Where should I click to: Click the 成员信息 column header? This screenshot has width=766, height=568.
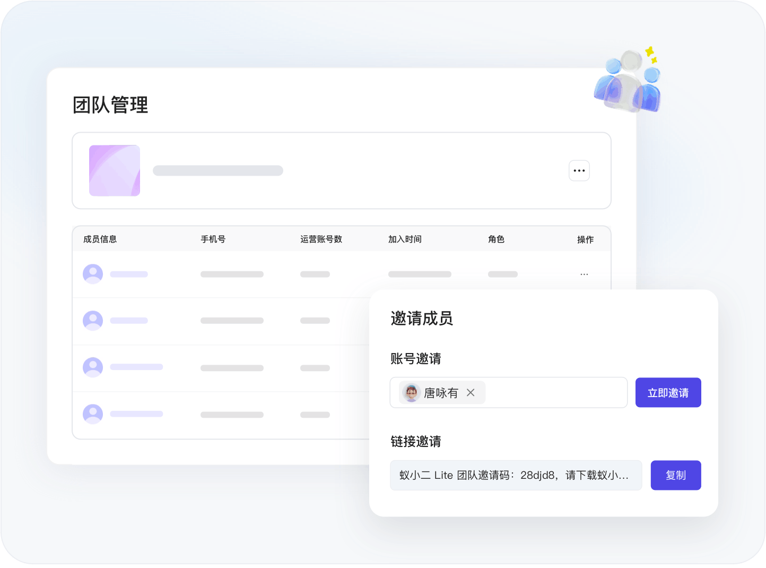click(x=100, y=239)
